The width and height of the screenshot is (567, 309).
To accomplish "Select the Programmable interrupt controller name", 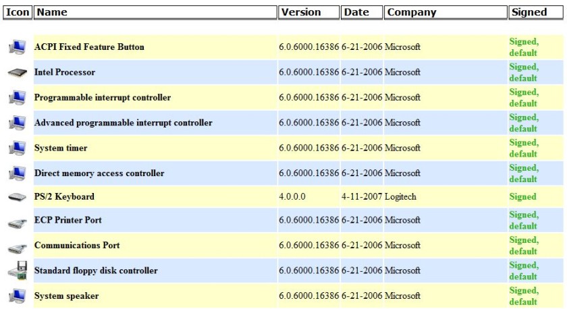I will point(103,98).
